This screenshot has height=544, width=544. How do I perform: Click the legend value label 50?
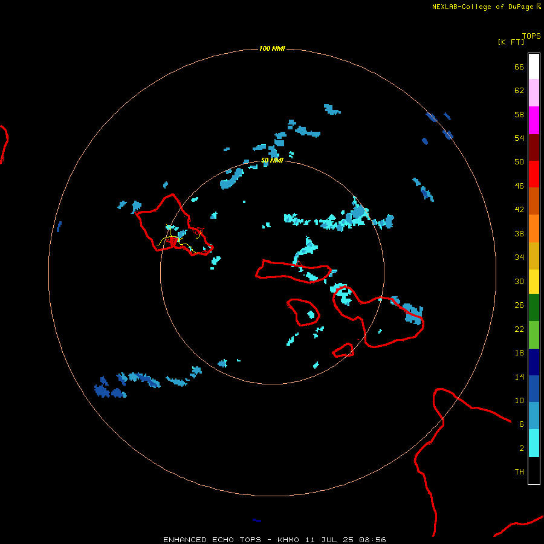[519, 162]
